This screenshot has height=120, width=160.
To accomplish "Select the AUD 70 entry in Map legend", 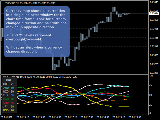I will point(8,88).
